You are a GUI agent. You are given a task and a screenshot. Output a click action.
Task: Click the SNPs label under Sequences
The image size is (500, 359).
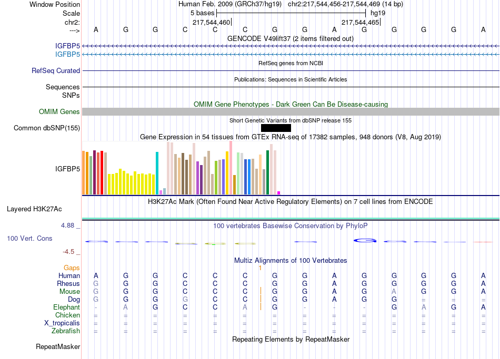click(x=71, y=95)
